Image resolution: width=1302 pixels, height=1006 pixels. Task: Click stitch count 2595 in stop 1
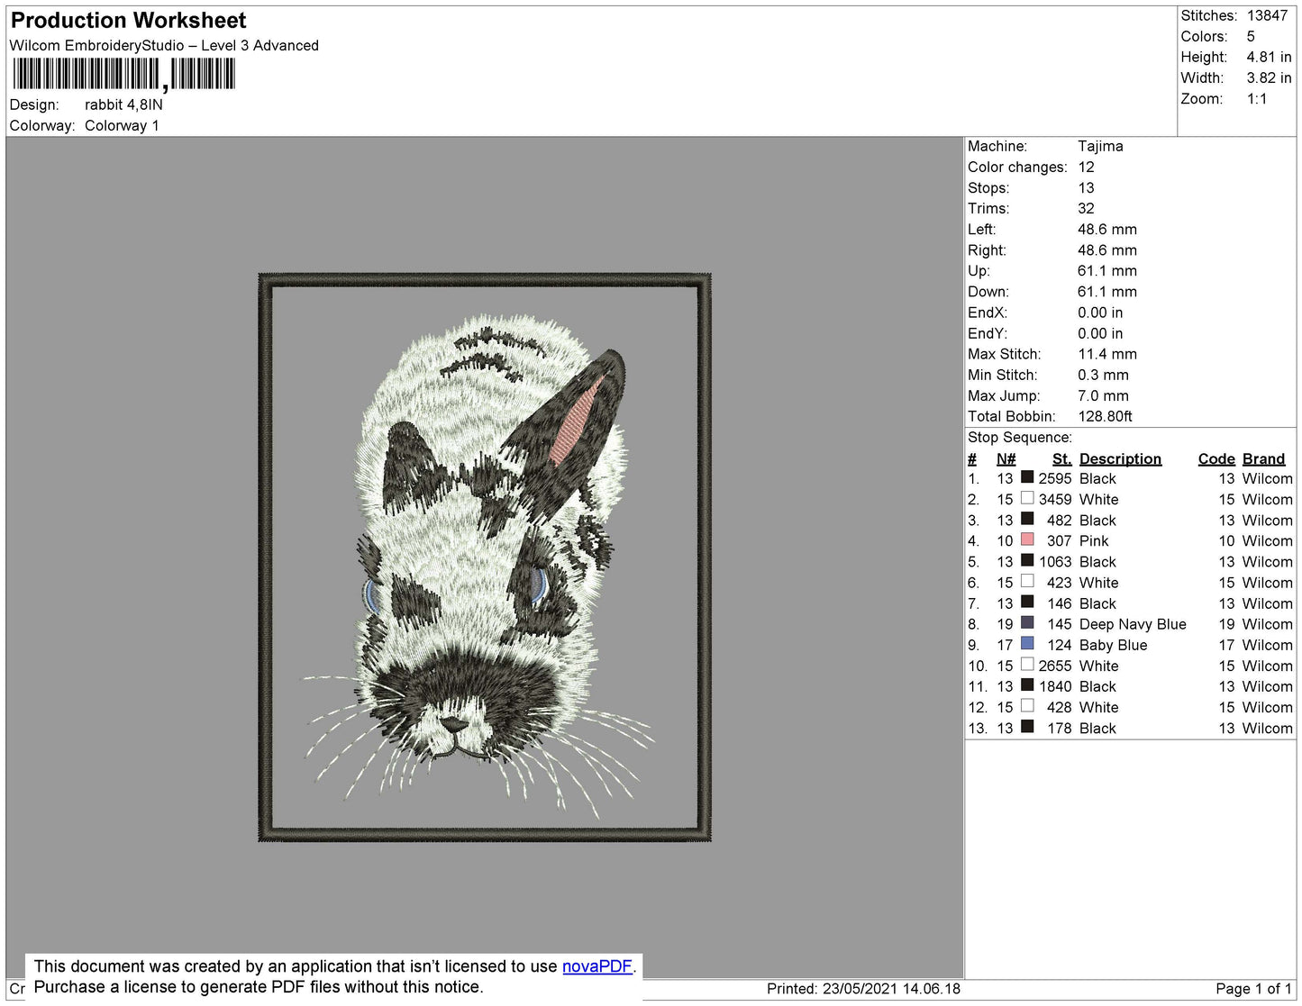(1054, 478)
